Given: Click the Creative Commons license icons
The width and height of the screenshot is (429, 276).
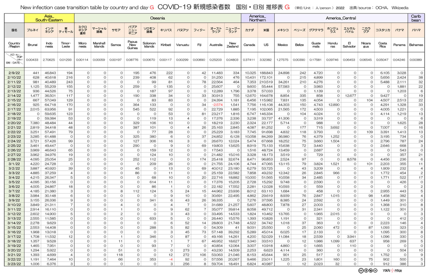Looking at the screenshot, I should click(x=368, y=270).
